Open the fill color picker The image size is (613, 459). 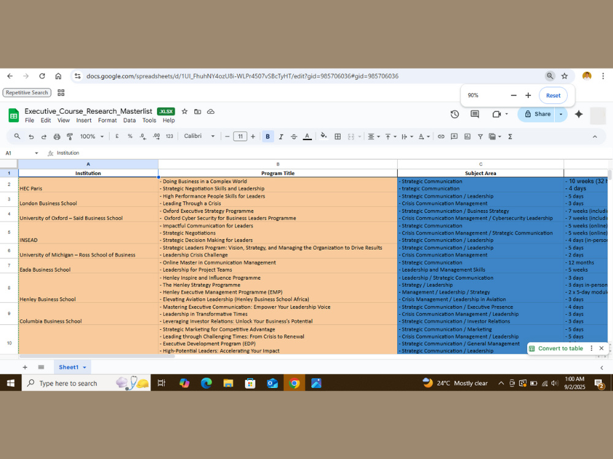coord(324,136)
